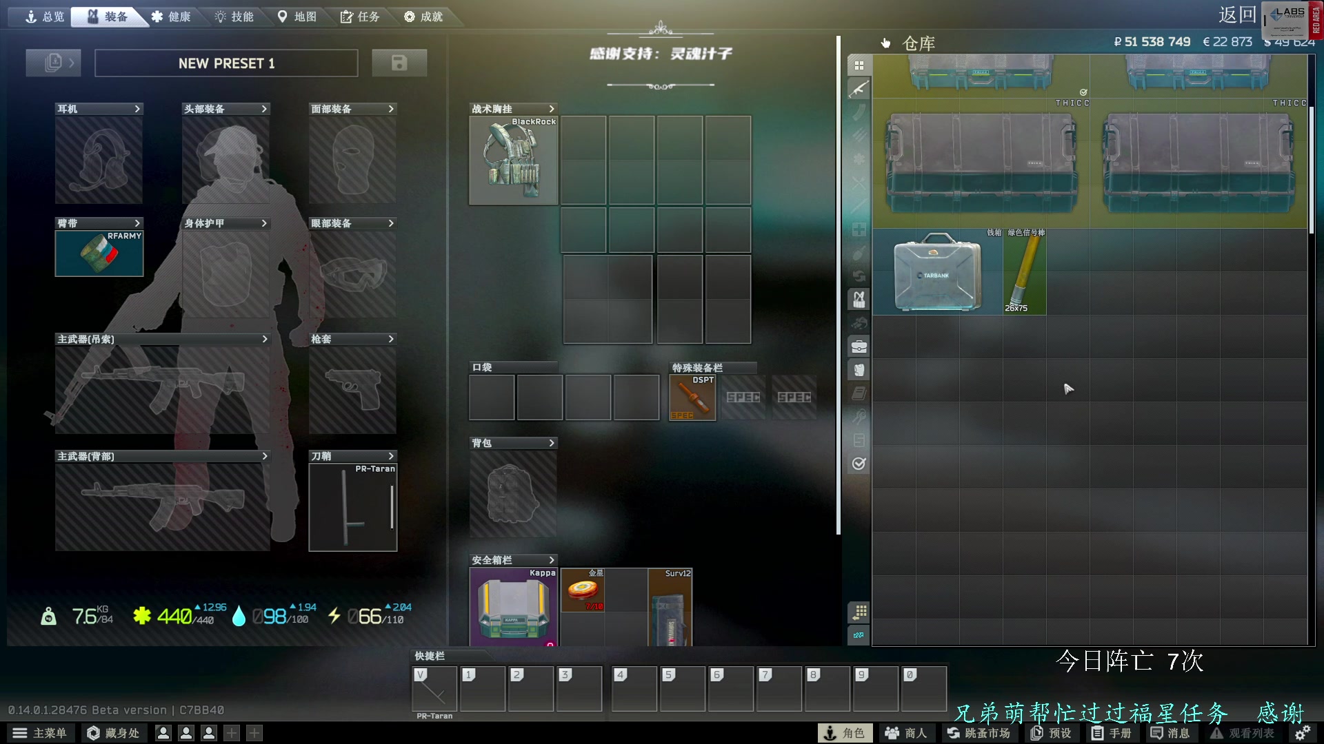Switch to the 总览 overview tab

pyautogui.click(x=44, y=17)
